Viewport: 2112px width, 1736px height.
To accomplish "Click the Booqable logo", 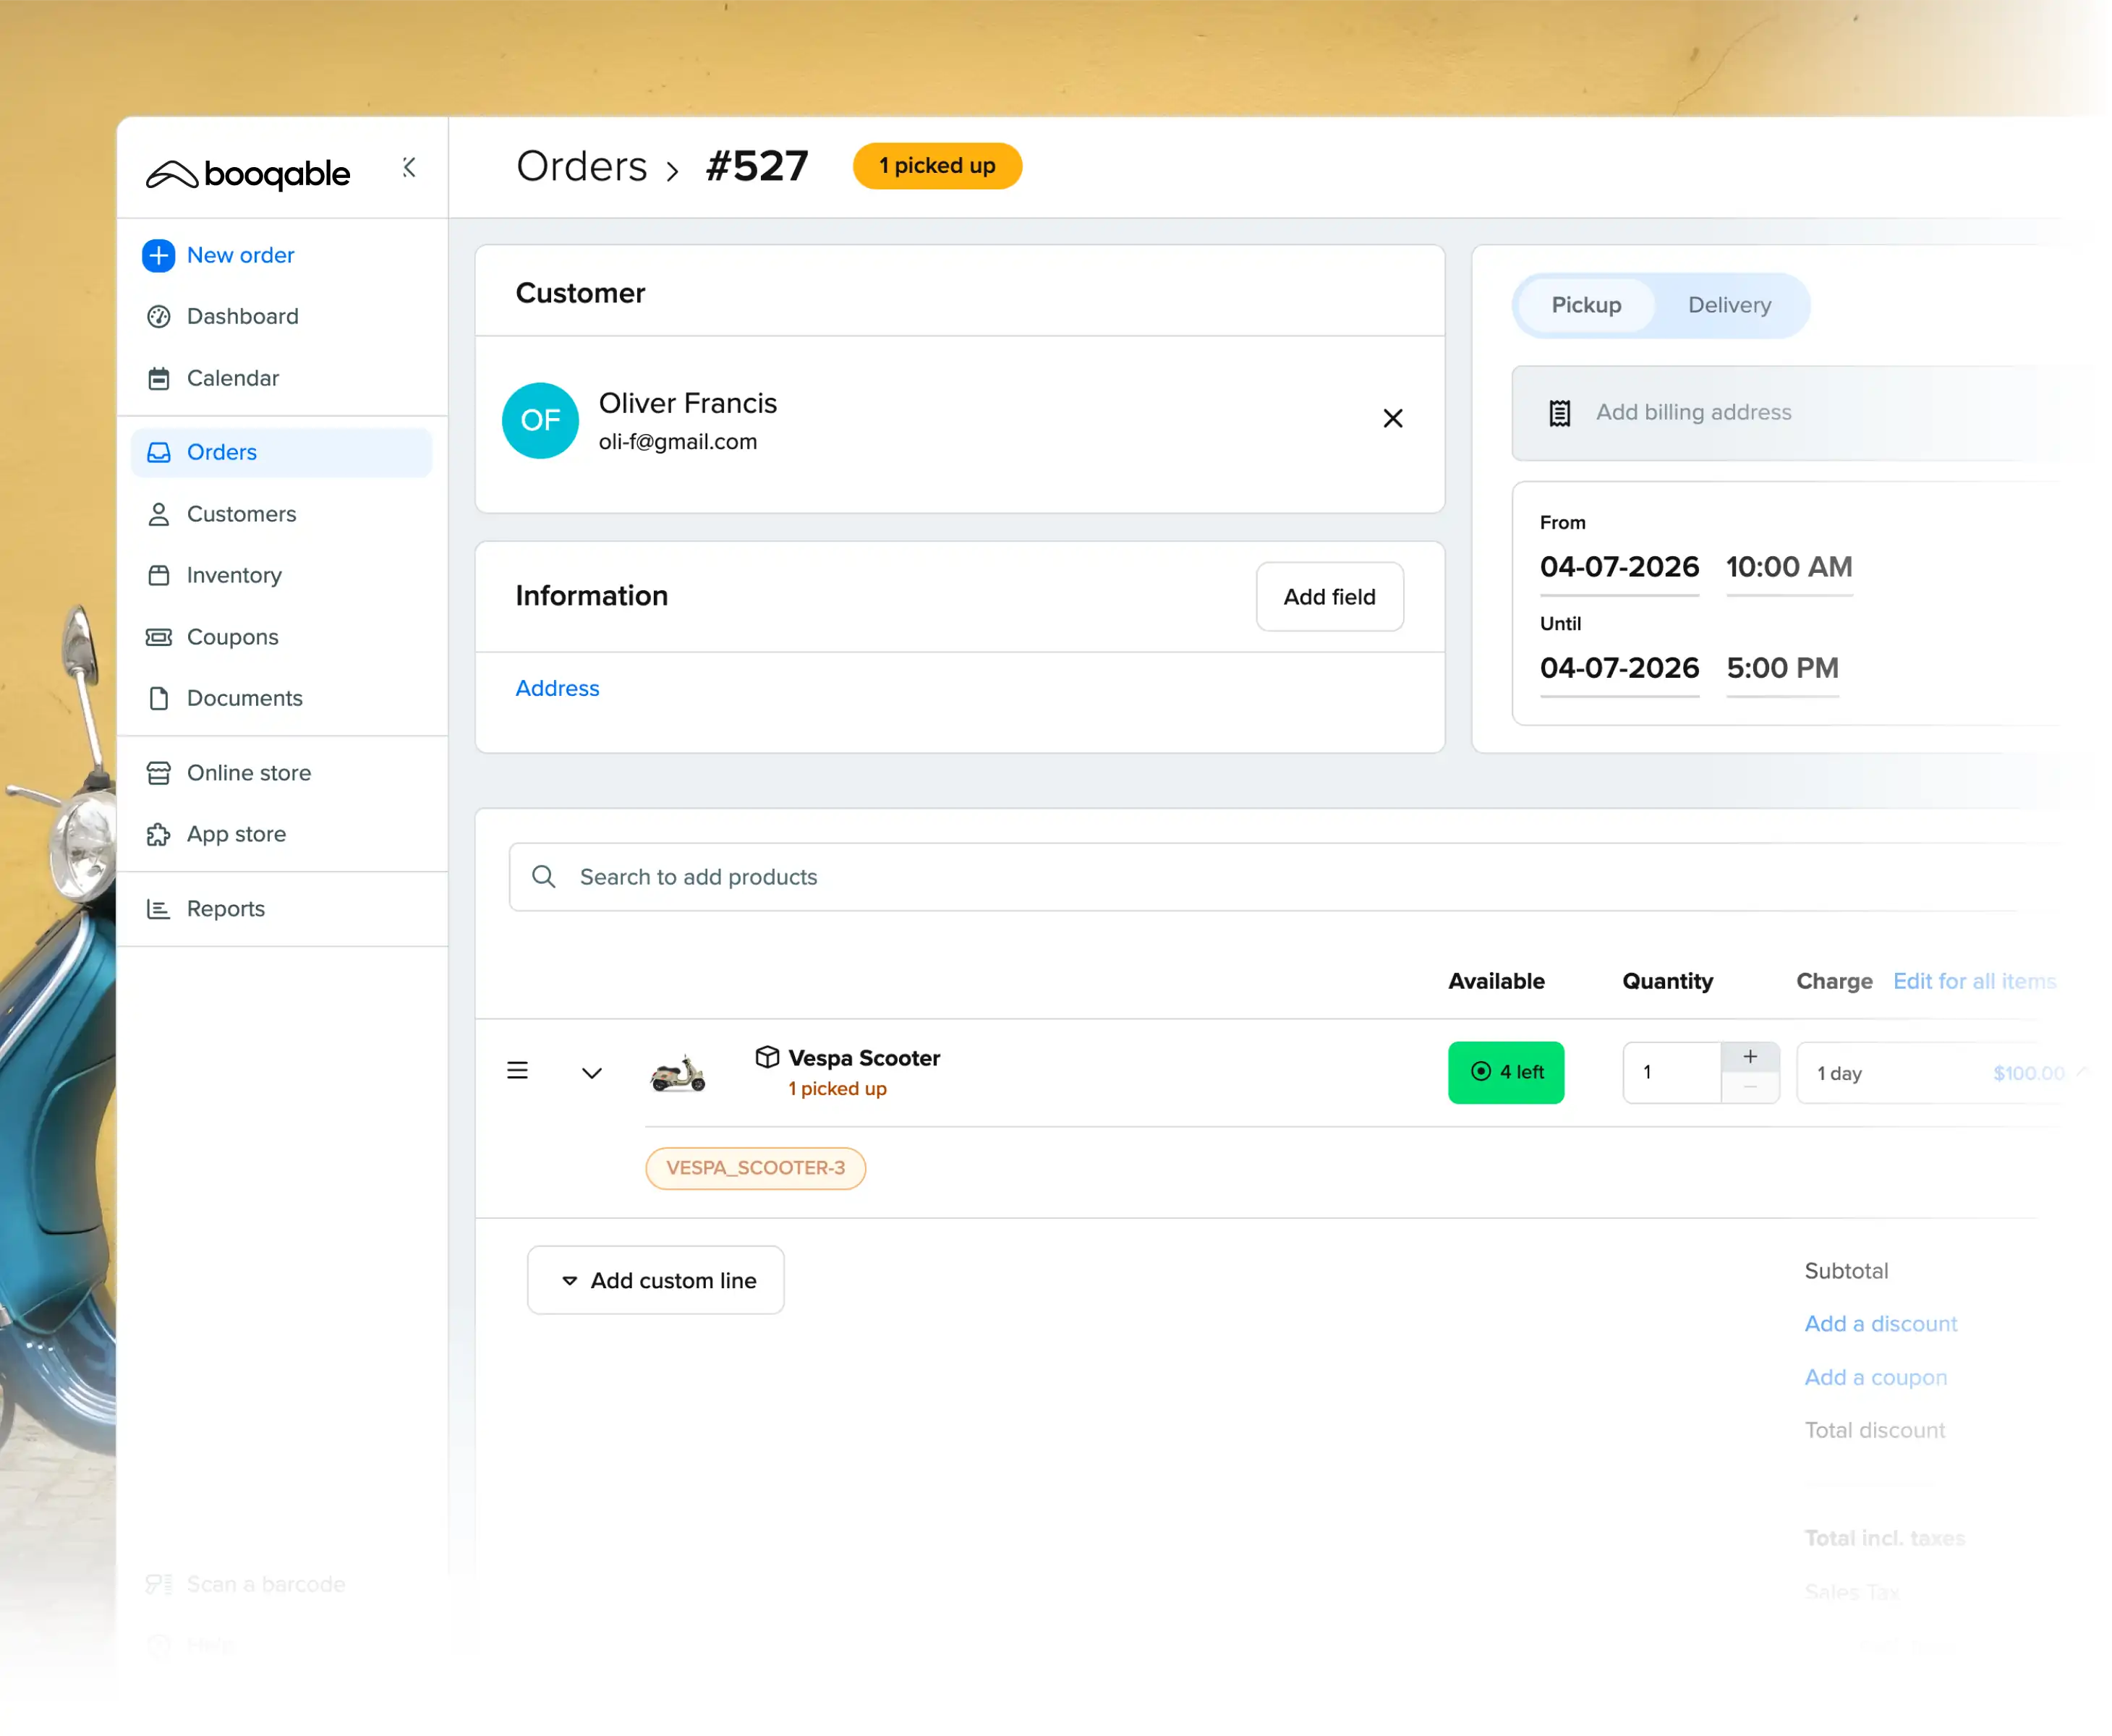I will point(248,174).
